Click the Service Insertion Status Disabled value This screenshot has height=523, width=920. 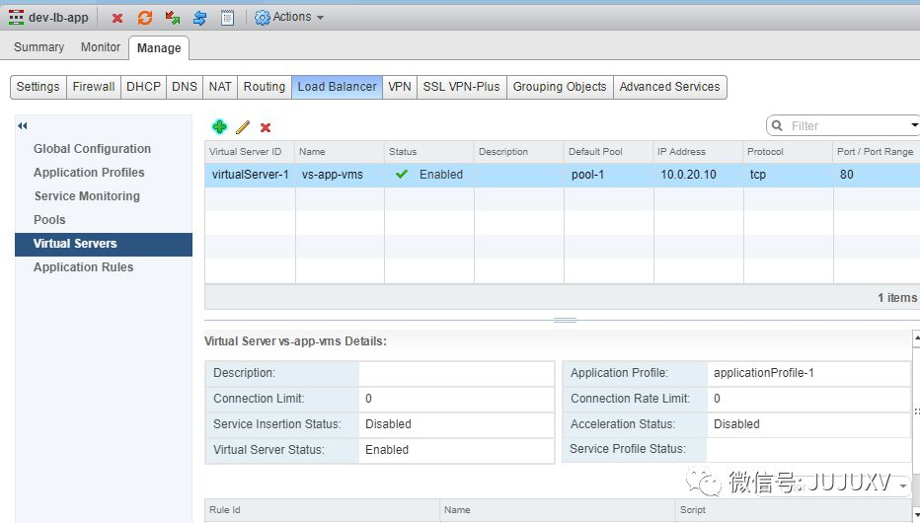[388, 424]
